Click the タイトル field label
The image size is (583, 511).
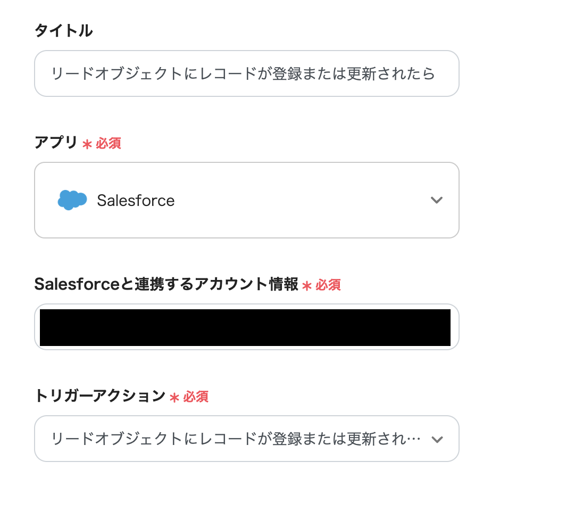(x=63, y=31)
